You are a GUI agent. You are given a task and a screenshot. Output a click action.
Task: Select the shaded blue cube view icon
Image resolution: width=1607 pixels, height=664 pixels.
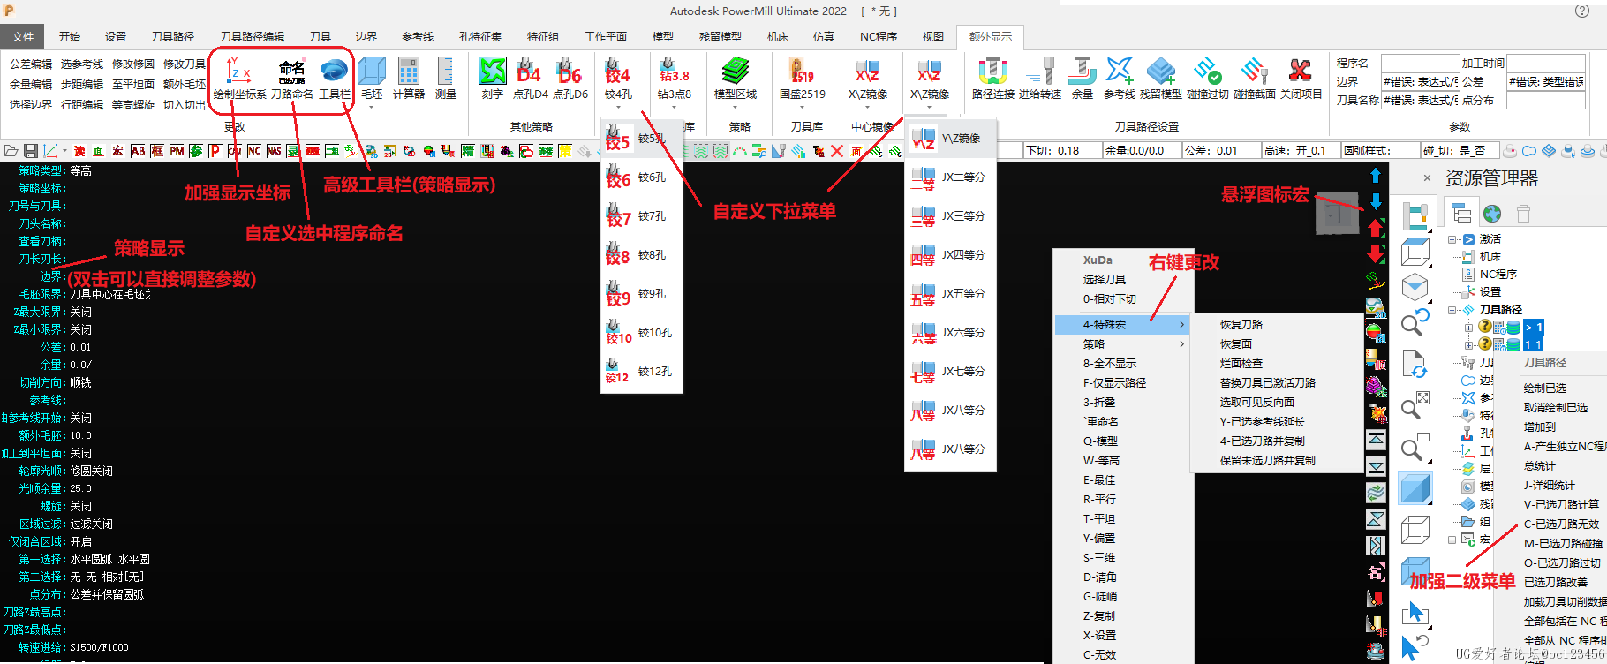(1415, 489)
